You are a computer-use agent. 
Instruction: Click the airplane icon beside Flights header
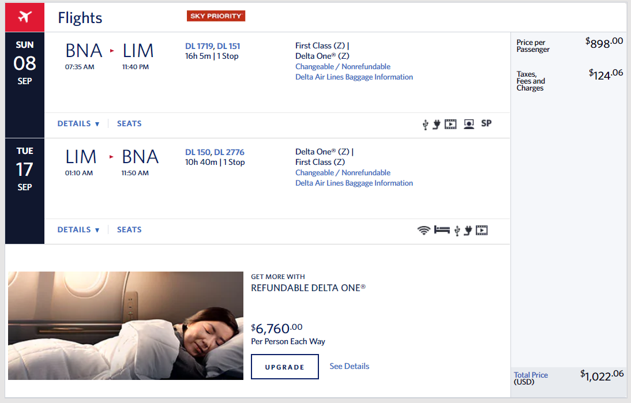coord(24,17)
